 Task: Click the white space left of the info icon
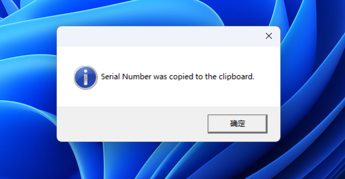pos(65,77)
